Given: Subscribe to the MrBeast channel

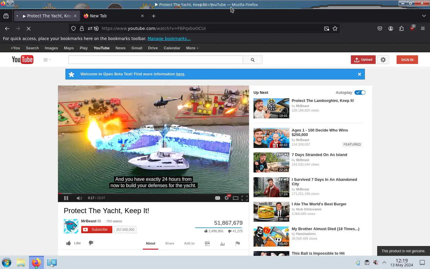Looking at the screenshot, I should tap(96, 230).
